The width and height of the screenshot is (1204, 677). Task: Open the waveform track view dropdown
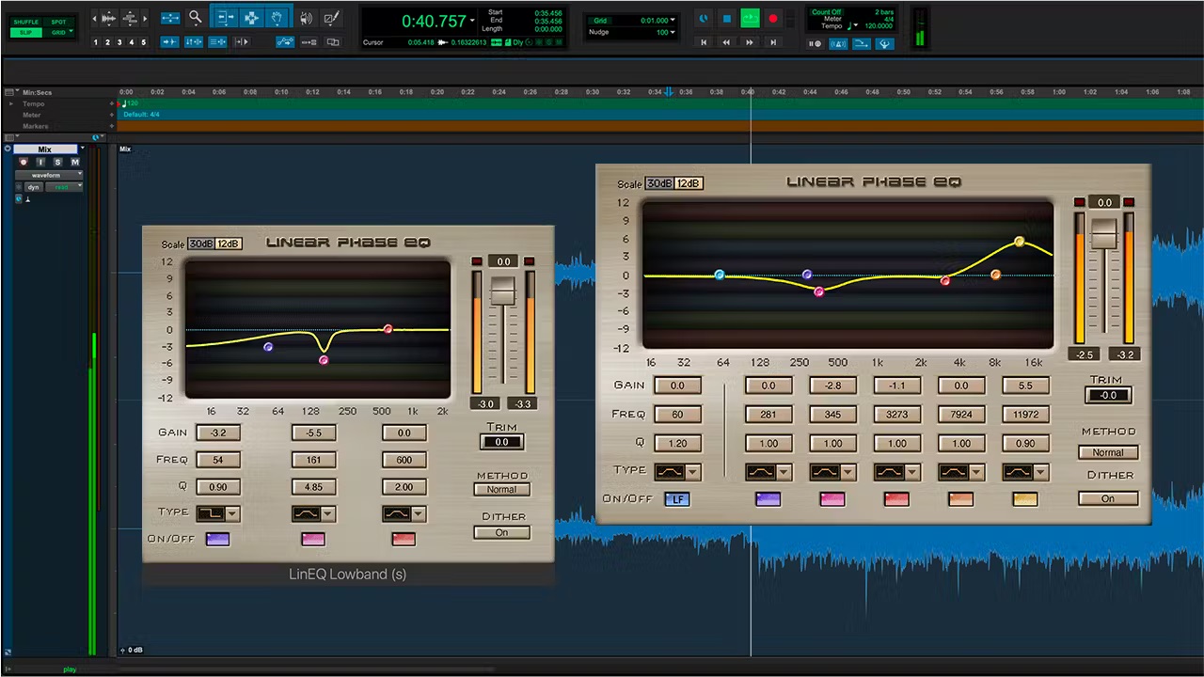[x=48, y=175]
